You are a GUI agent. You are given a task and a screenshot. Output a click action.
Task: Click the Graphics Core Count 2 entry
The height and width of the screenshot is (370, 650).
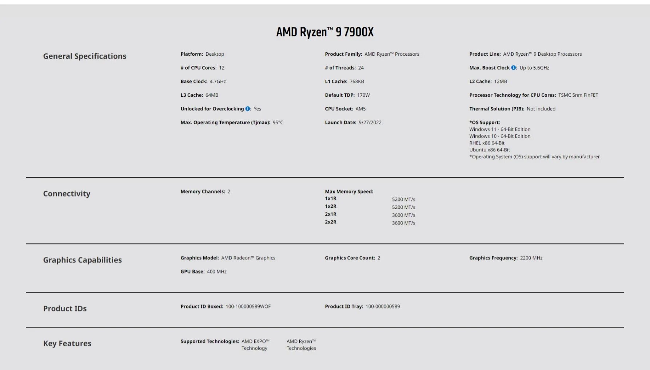pyautogui.click(x=352, y=258)
